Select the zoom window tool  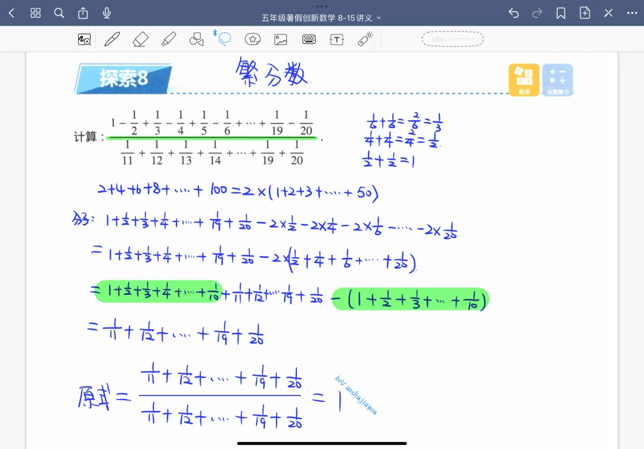click(84, 39)
